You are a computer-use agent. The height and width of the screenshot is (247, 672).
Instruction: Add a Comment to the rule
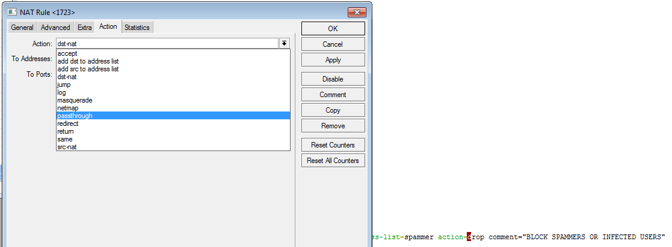[333, 95]
